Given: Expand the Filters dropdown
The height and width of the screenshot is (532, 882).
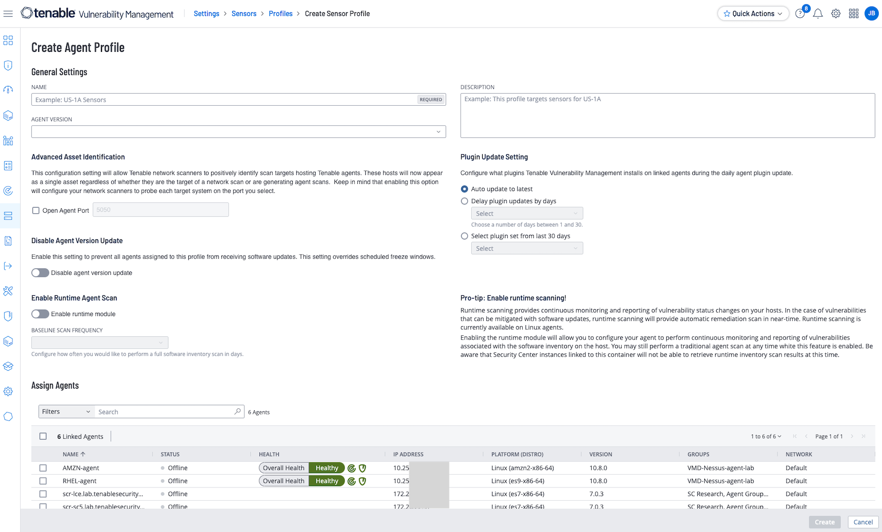Looking at the screenshot, I should tap(66, 412).
